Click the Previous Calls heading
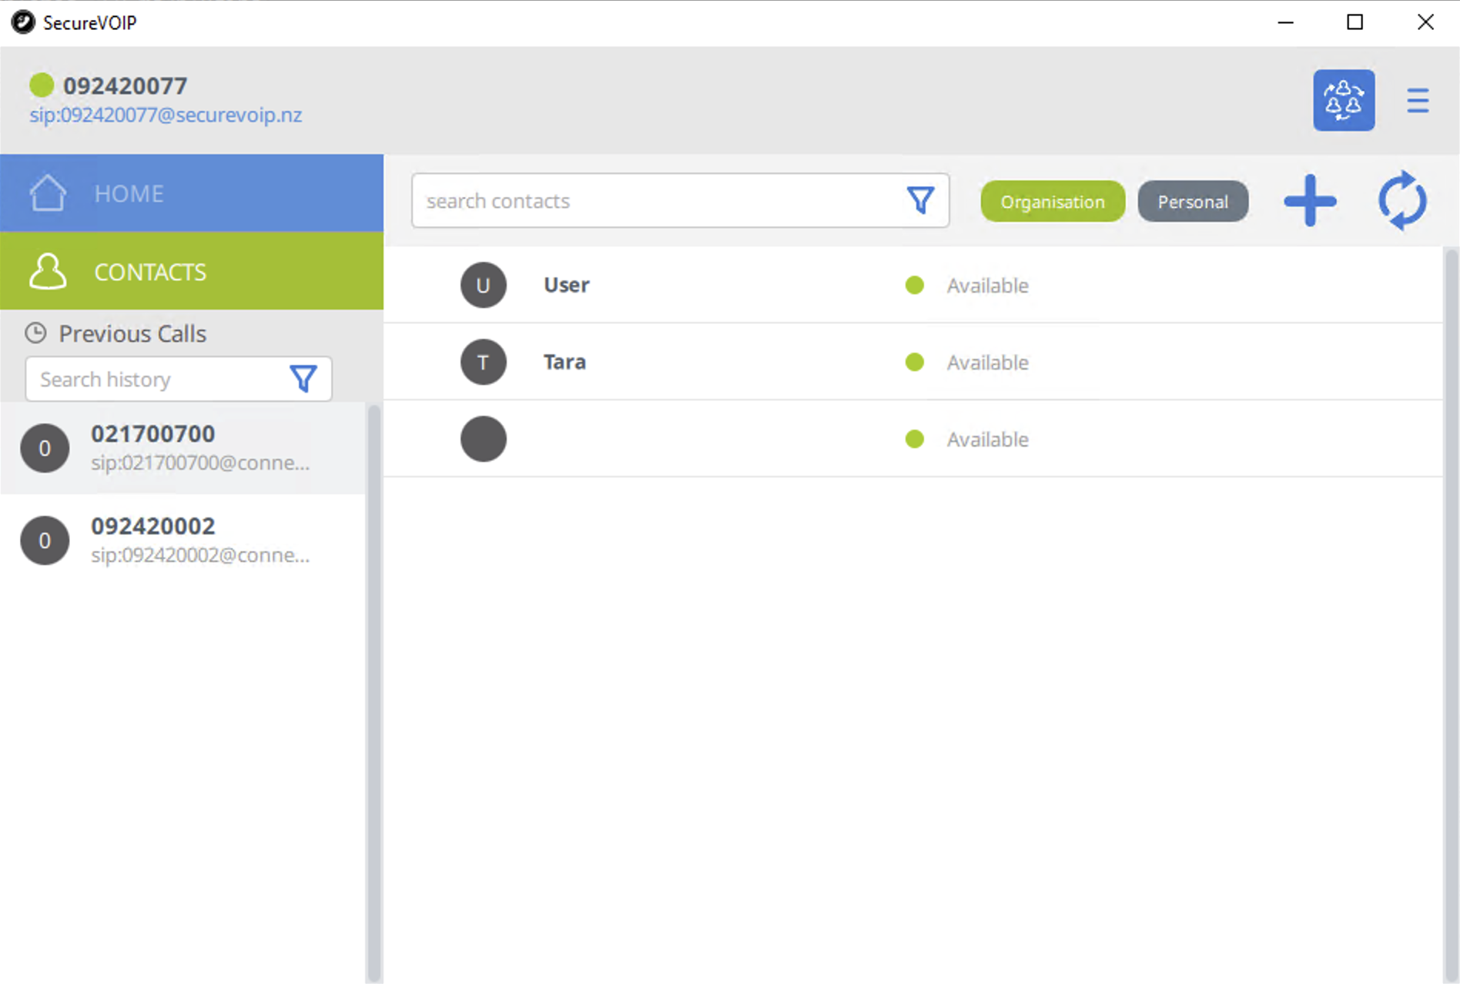This screenshot has height=984, width=1460. [x=132, y=333]
